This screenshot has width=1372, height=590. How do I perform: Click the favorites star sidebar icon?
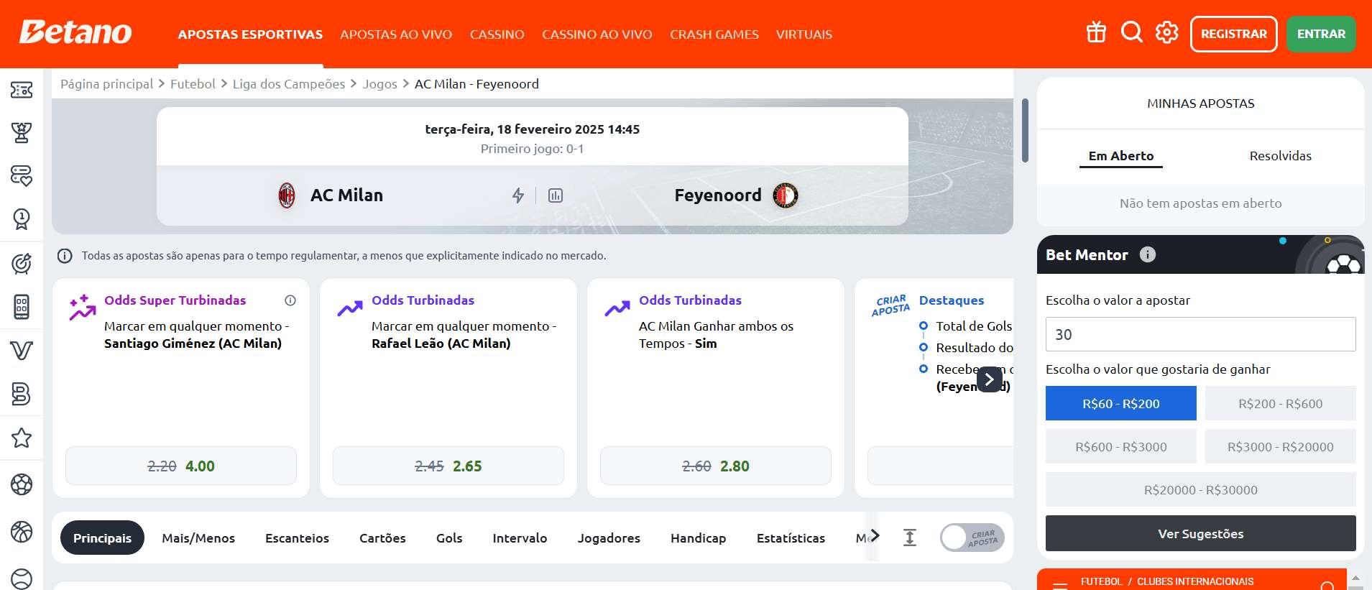[22, 438]
